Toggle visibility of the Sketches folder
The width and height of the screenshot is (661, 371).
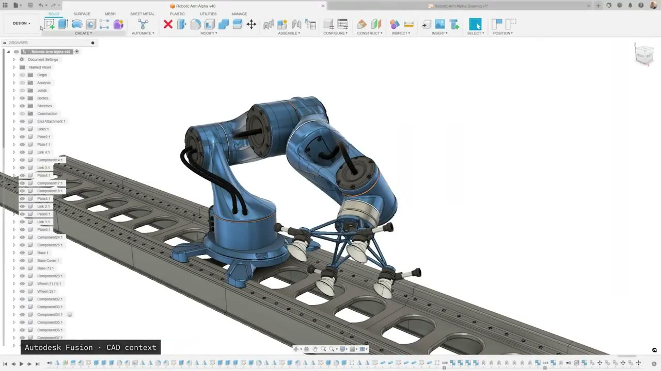pos(22,106)
